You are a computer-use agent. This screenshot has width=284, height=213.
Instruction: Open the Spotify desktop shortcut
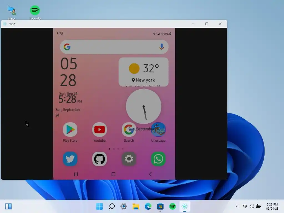(35, 13)
